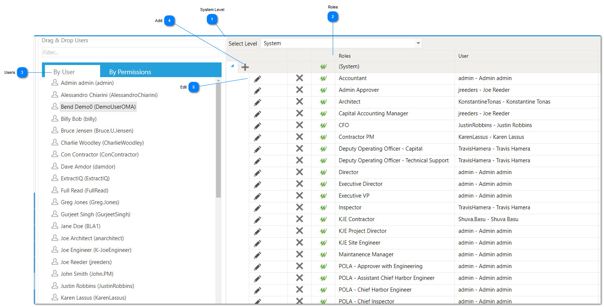This screenshot has height=307, width=604.
Task: Click user icon next to Billy Bob
Action: click(55, 118)
